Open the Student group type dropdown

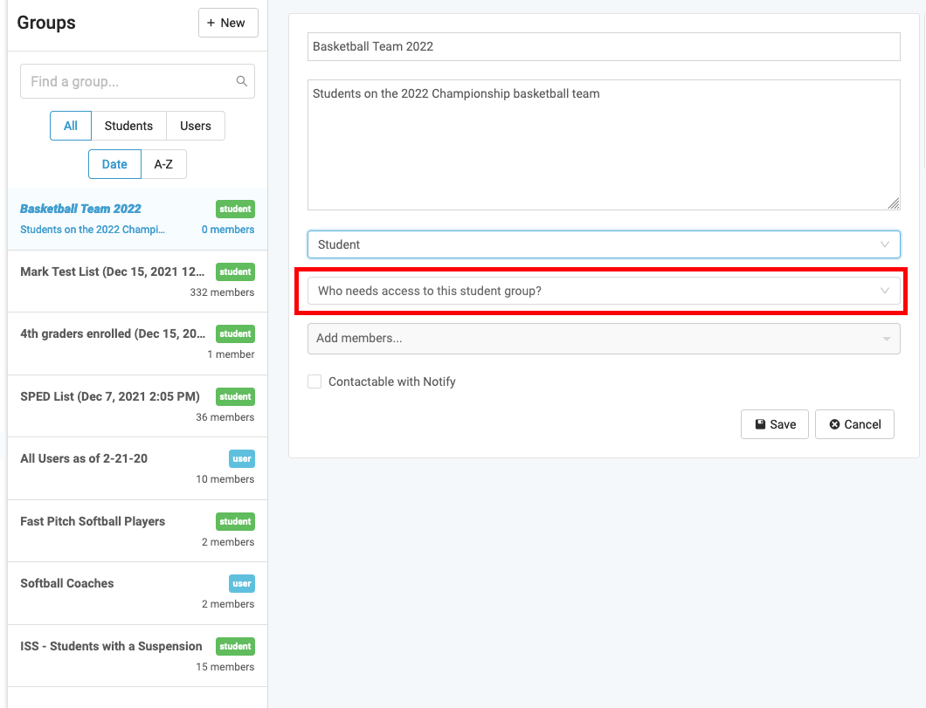coord(604,244)
